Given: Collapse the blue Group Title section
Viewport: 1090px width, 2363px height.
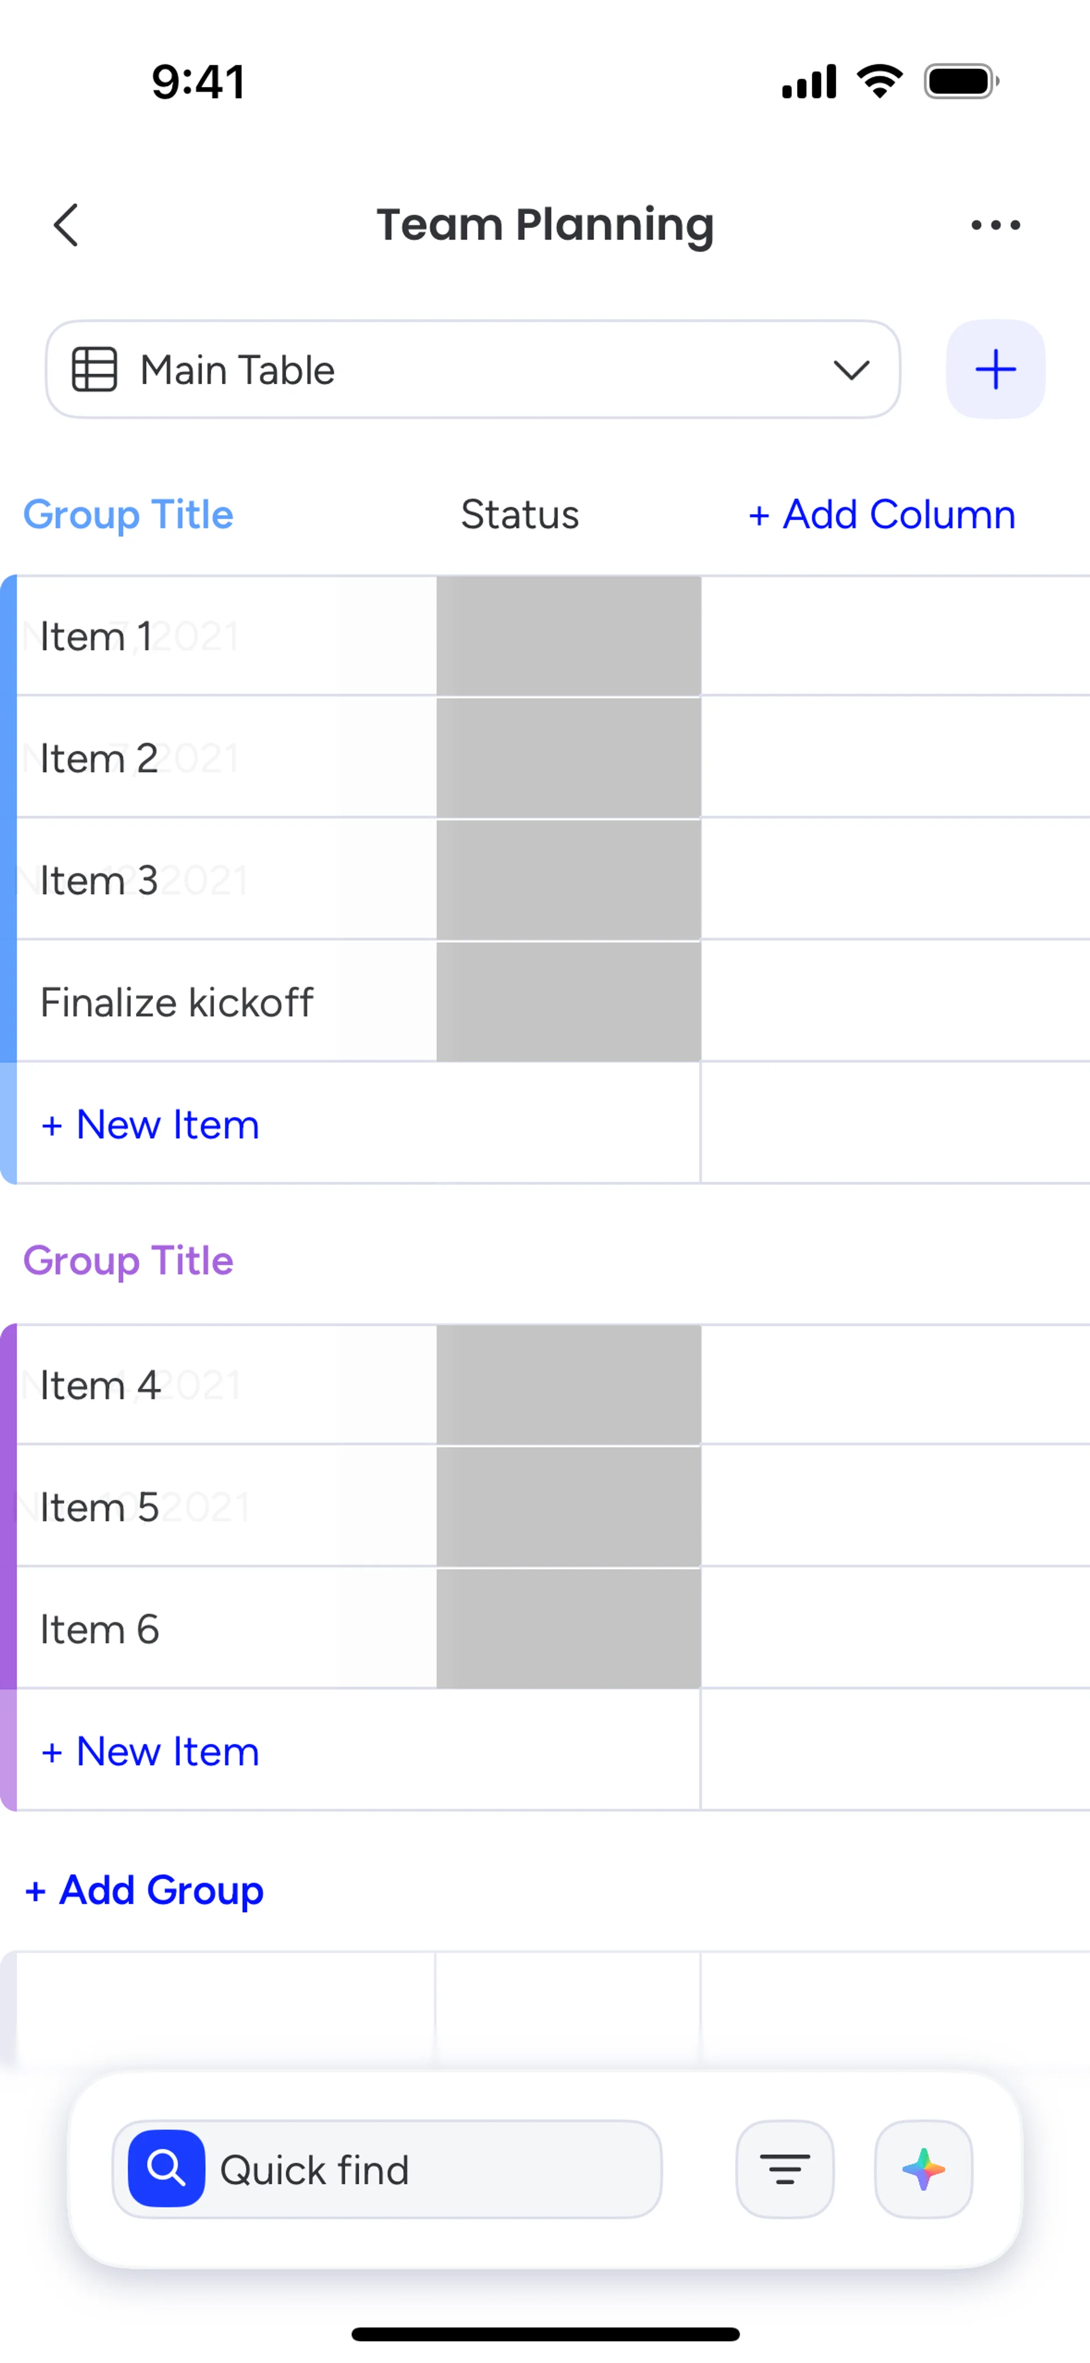Looking at the screenshot, I should pyautogui.click(x=128, y=514).
